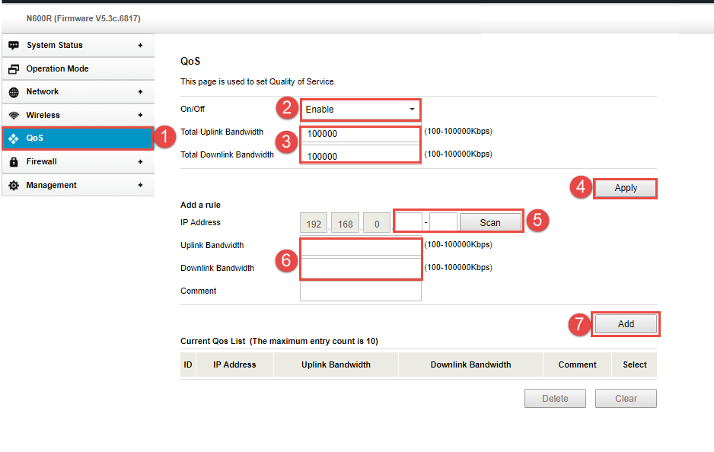Screen dimensions: 714x452
Task: Expand the System Status menu plus sign
Action: point(140,45)
